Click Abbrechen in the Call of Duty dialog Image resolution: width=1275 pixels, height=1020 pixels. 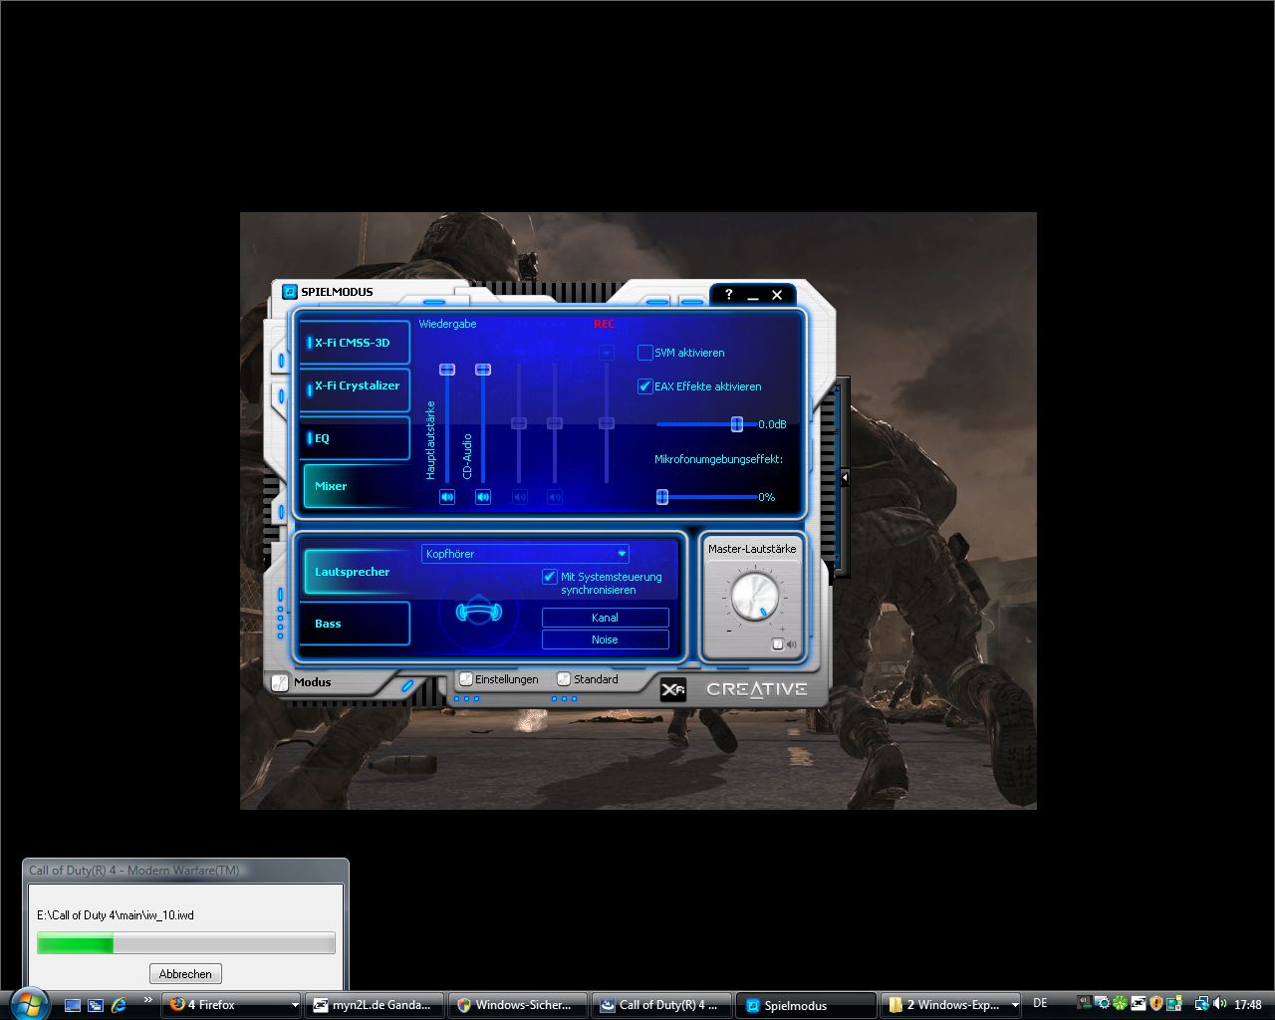[185, 973]
